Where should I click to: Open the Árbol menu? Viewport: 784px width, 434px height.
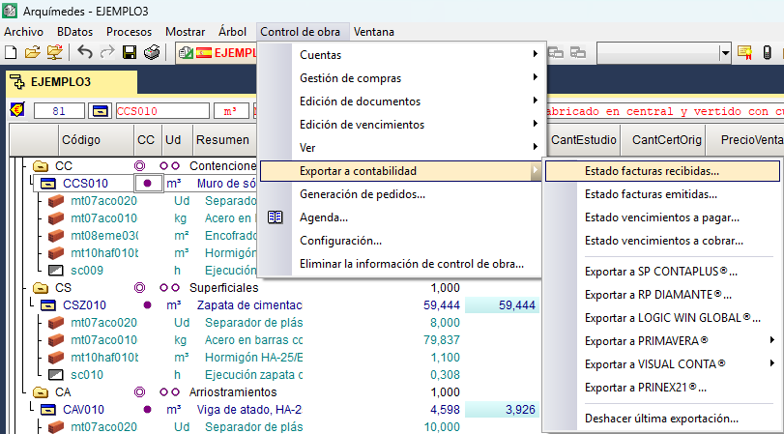tap(233, 32)
